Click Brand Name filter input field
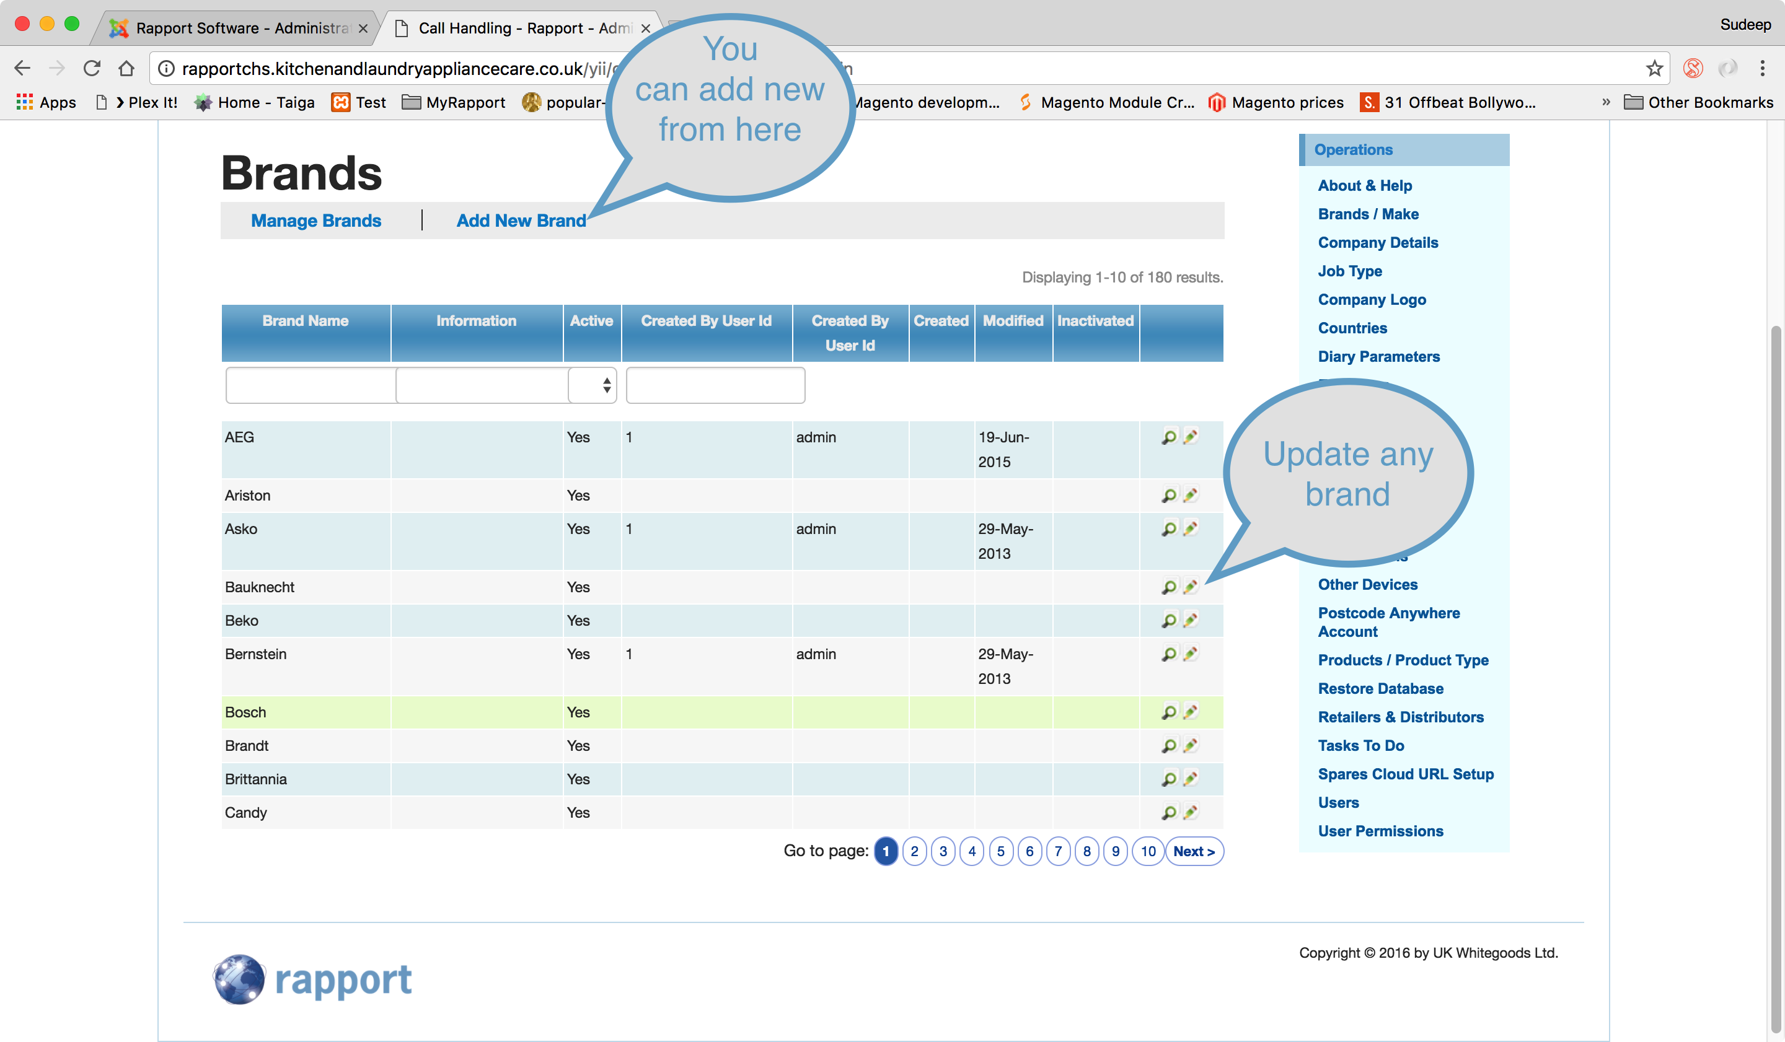 coord(306,386)
